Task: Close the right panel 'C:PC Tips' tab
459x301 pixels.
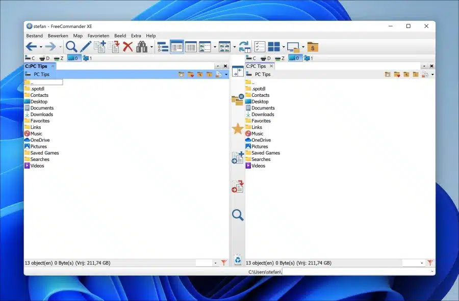Action: (271, 66)
